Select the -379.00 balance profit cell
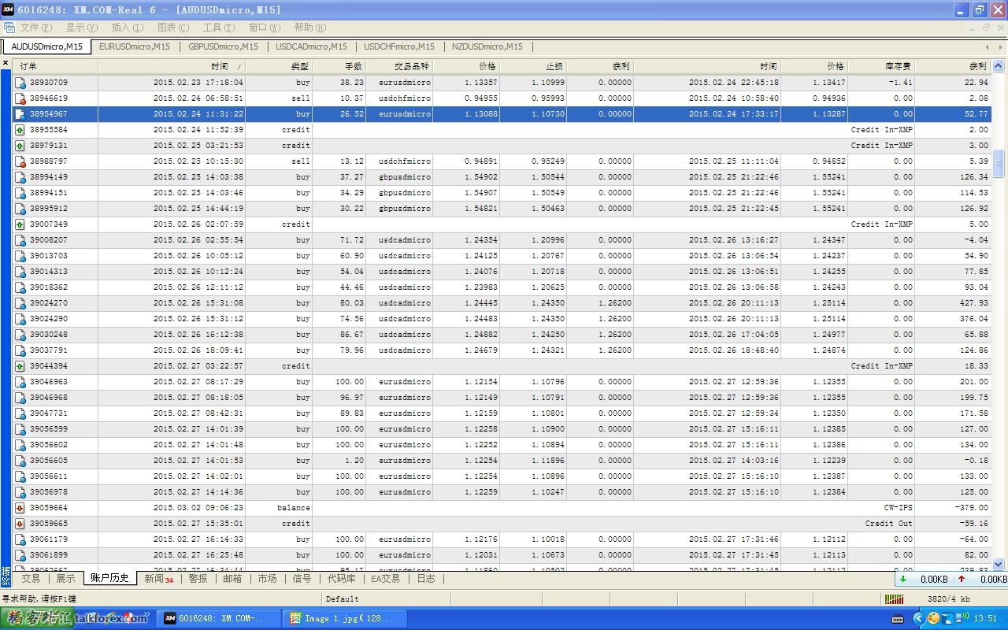This screenshot has height=630, width=1008. (970, 508)
